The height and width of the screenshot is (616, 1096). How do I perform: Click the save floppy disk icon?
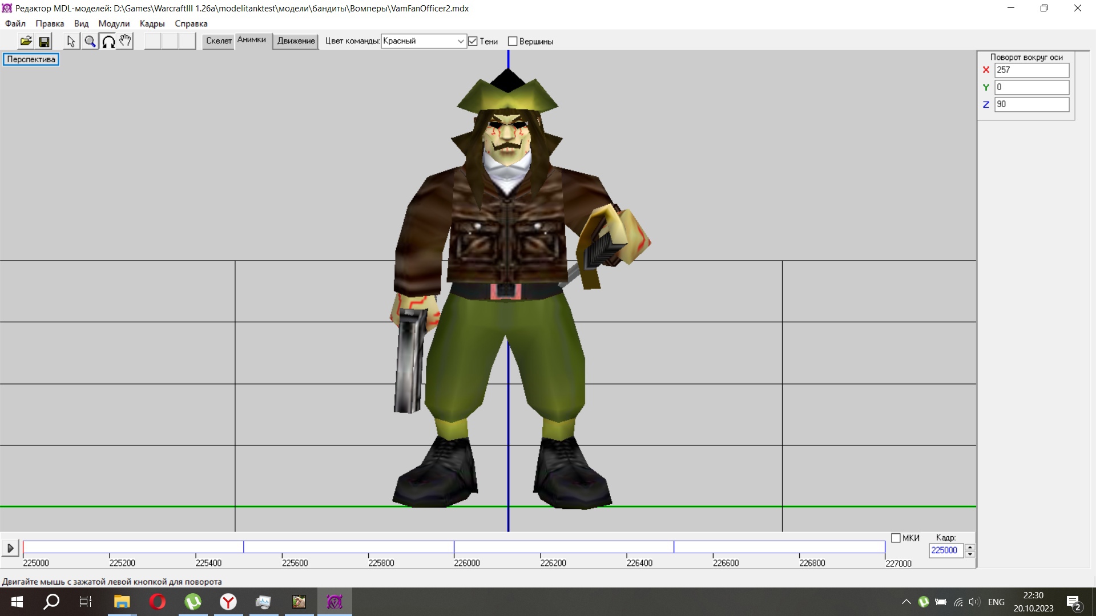tap(44, 41)
